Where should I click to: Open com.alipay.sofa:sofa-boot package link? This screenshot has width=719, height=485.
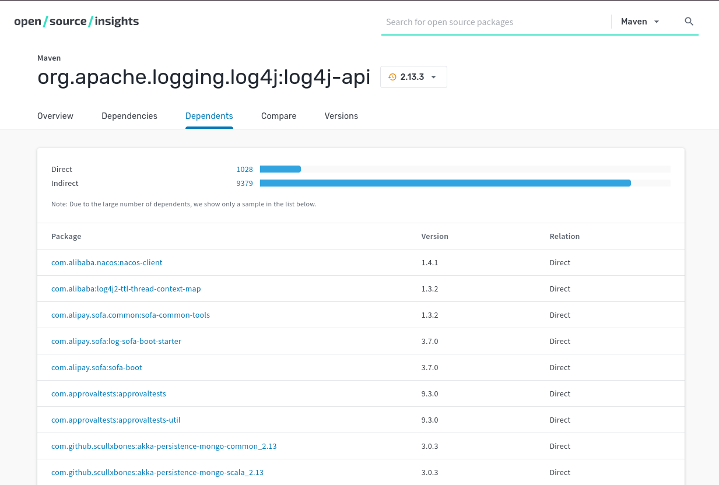pos(97,367)
